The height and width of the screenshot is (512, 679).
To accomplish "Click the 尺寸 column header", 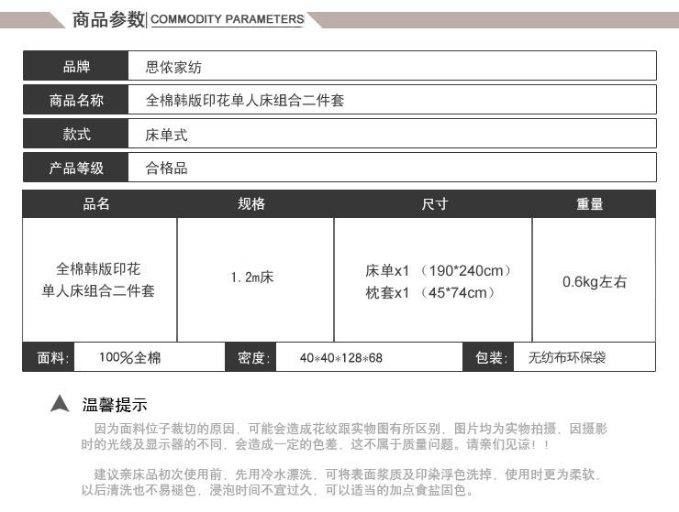I will coord(434,204).
